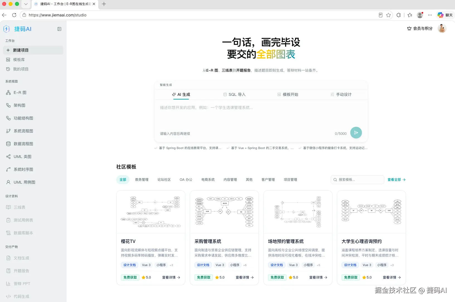Switch to the 模板开始 tab
The image size is (455, 302).
click(288, 94)
